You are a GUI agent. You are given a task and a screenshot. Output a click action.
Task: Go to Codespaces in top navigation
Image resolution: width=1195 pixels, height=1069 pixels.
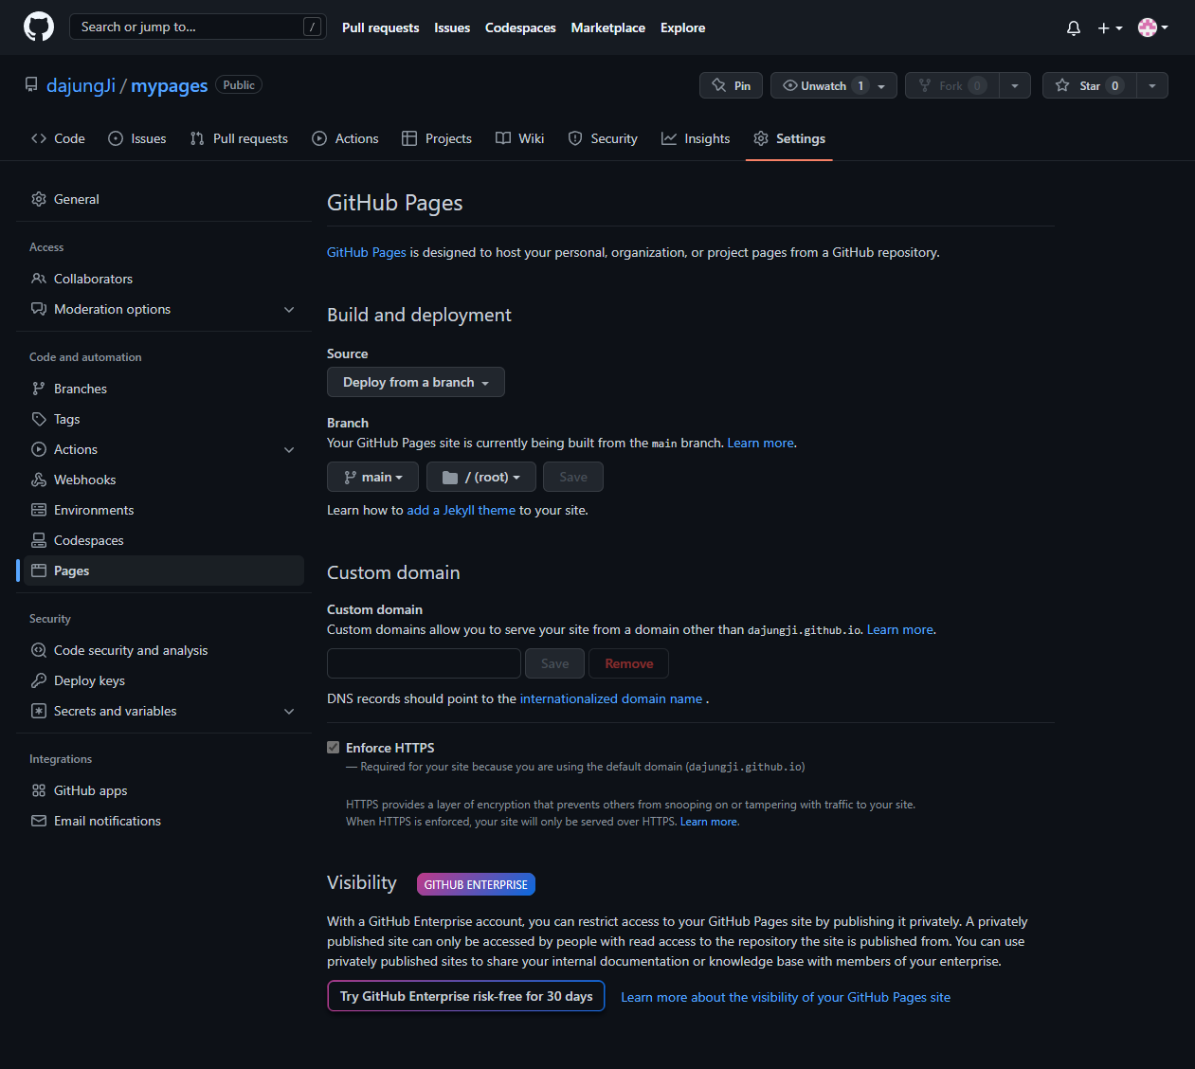pyautogui.click(x=520, y=27)
